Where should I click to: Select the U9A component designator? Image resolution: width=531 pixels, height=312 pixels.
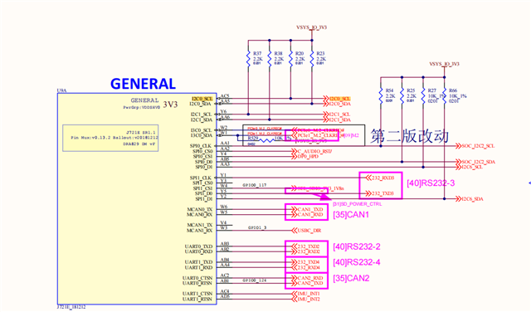pos(61,90)
